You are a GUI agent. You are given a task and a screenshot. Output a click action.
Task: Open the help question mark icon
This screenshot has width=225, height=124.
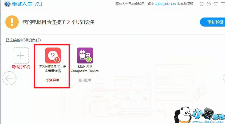pos(202,4)
